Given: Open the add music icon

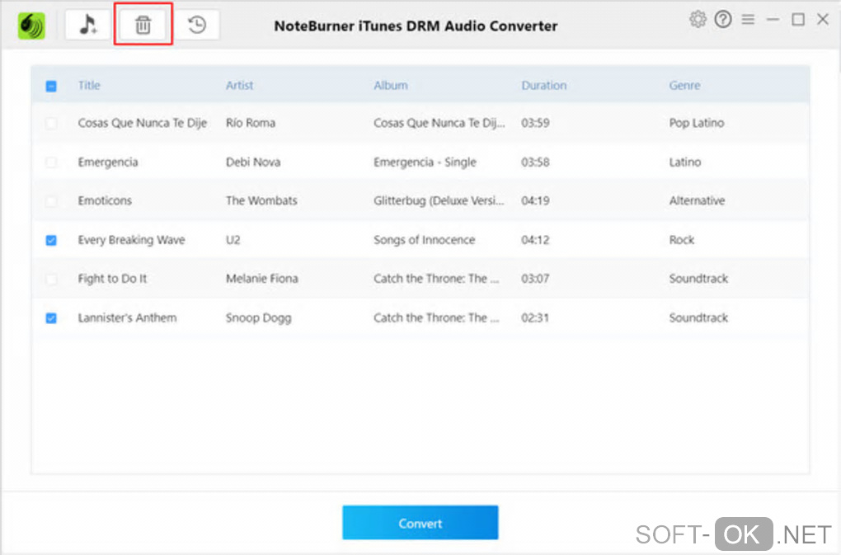Looking at the screenshot, I should coord(88,25).
